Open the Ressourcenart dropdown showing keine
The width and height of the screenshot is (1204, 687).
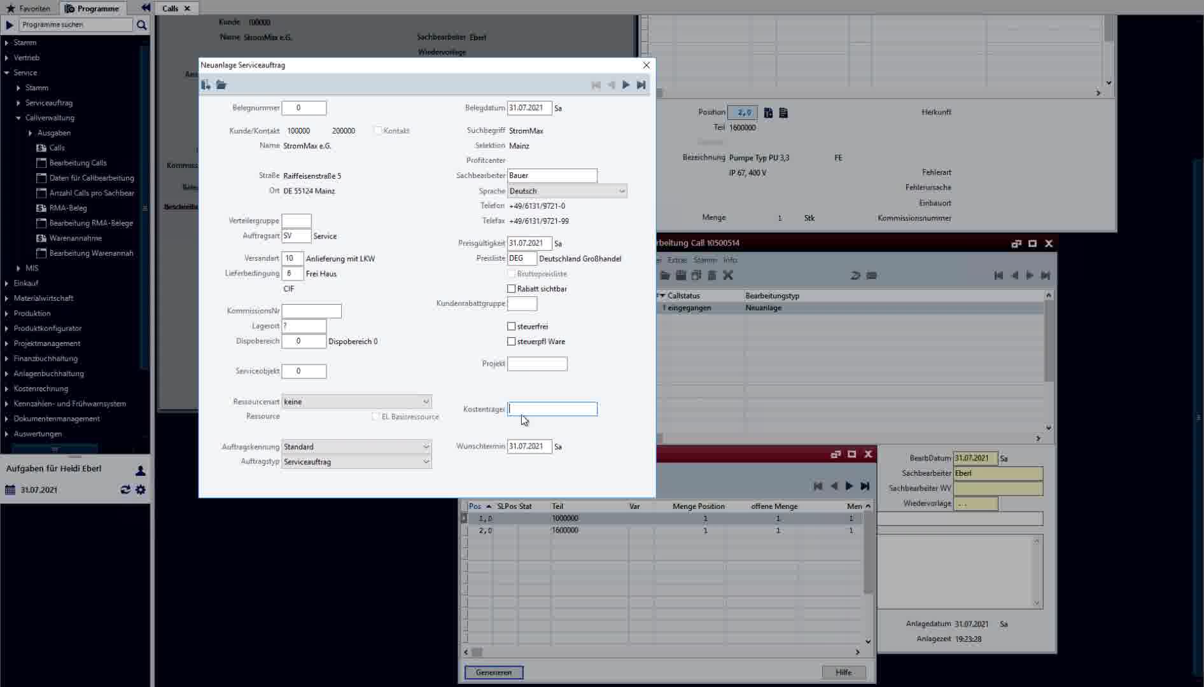click(356, 402)
